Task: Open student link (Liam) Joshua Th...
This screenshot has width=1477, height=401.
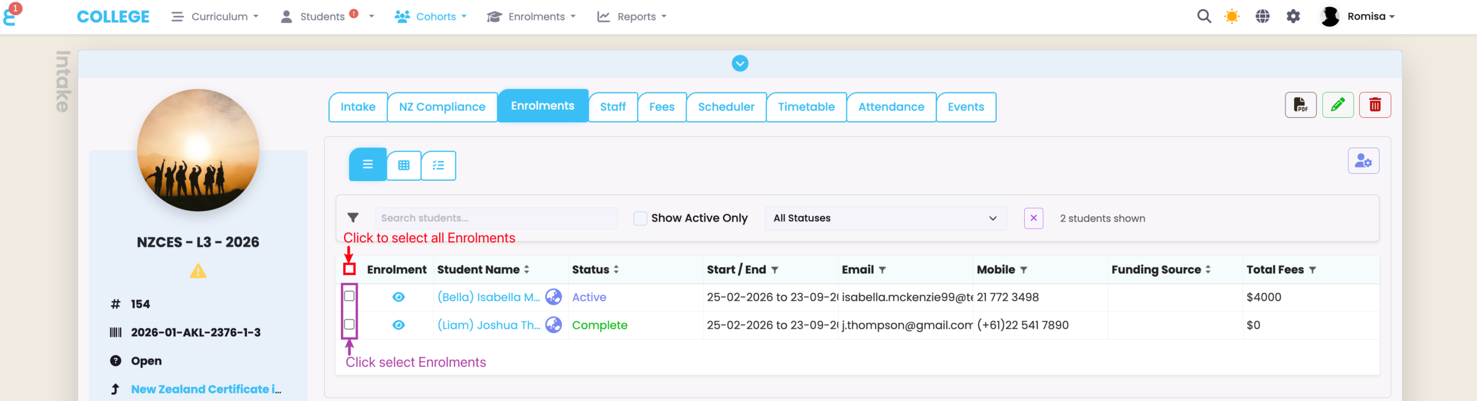Action: tap(488, 325)
